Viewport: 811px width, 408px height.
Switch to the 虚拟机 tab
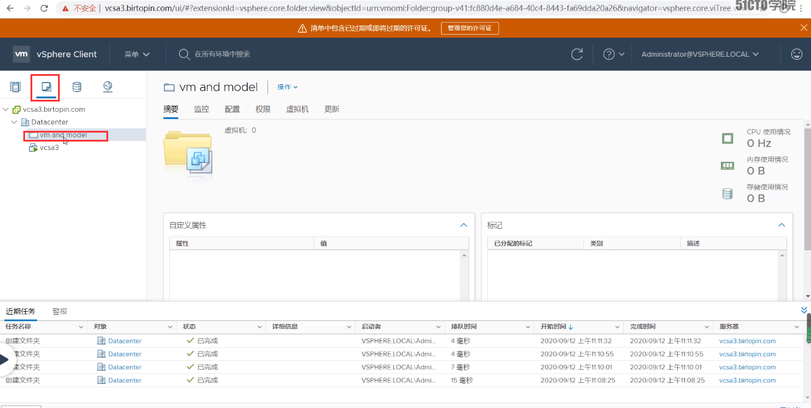297,109
